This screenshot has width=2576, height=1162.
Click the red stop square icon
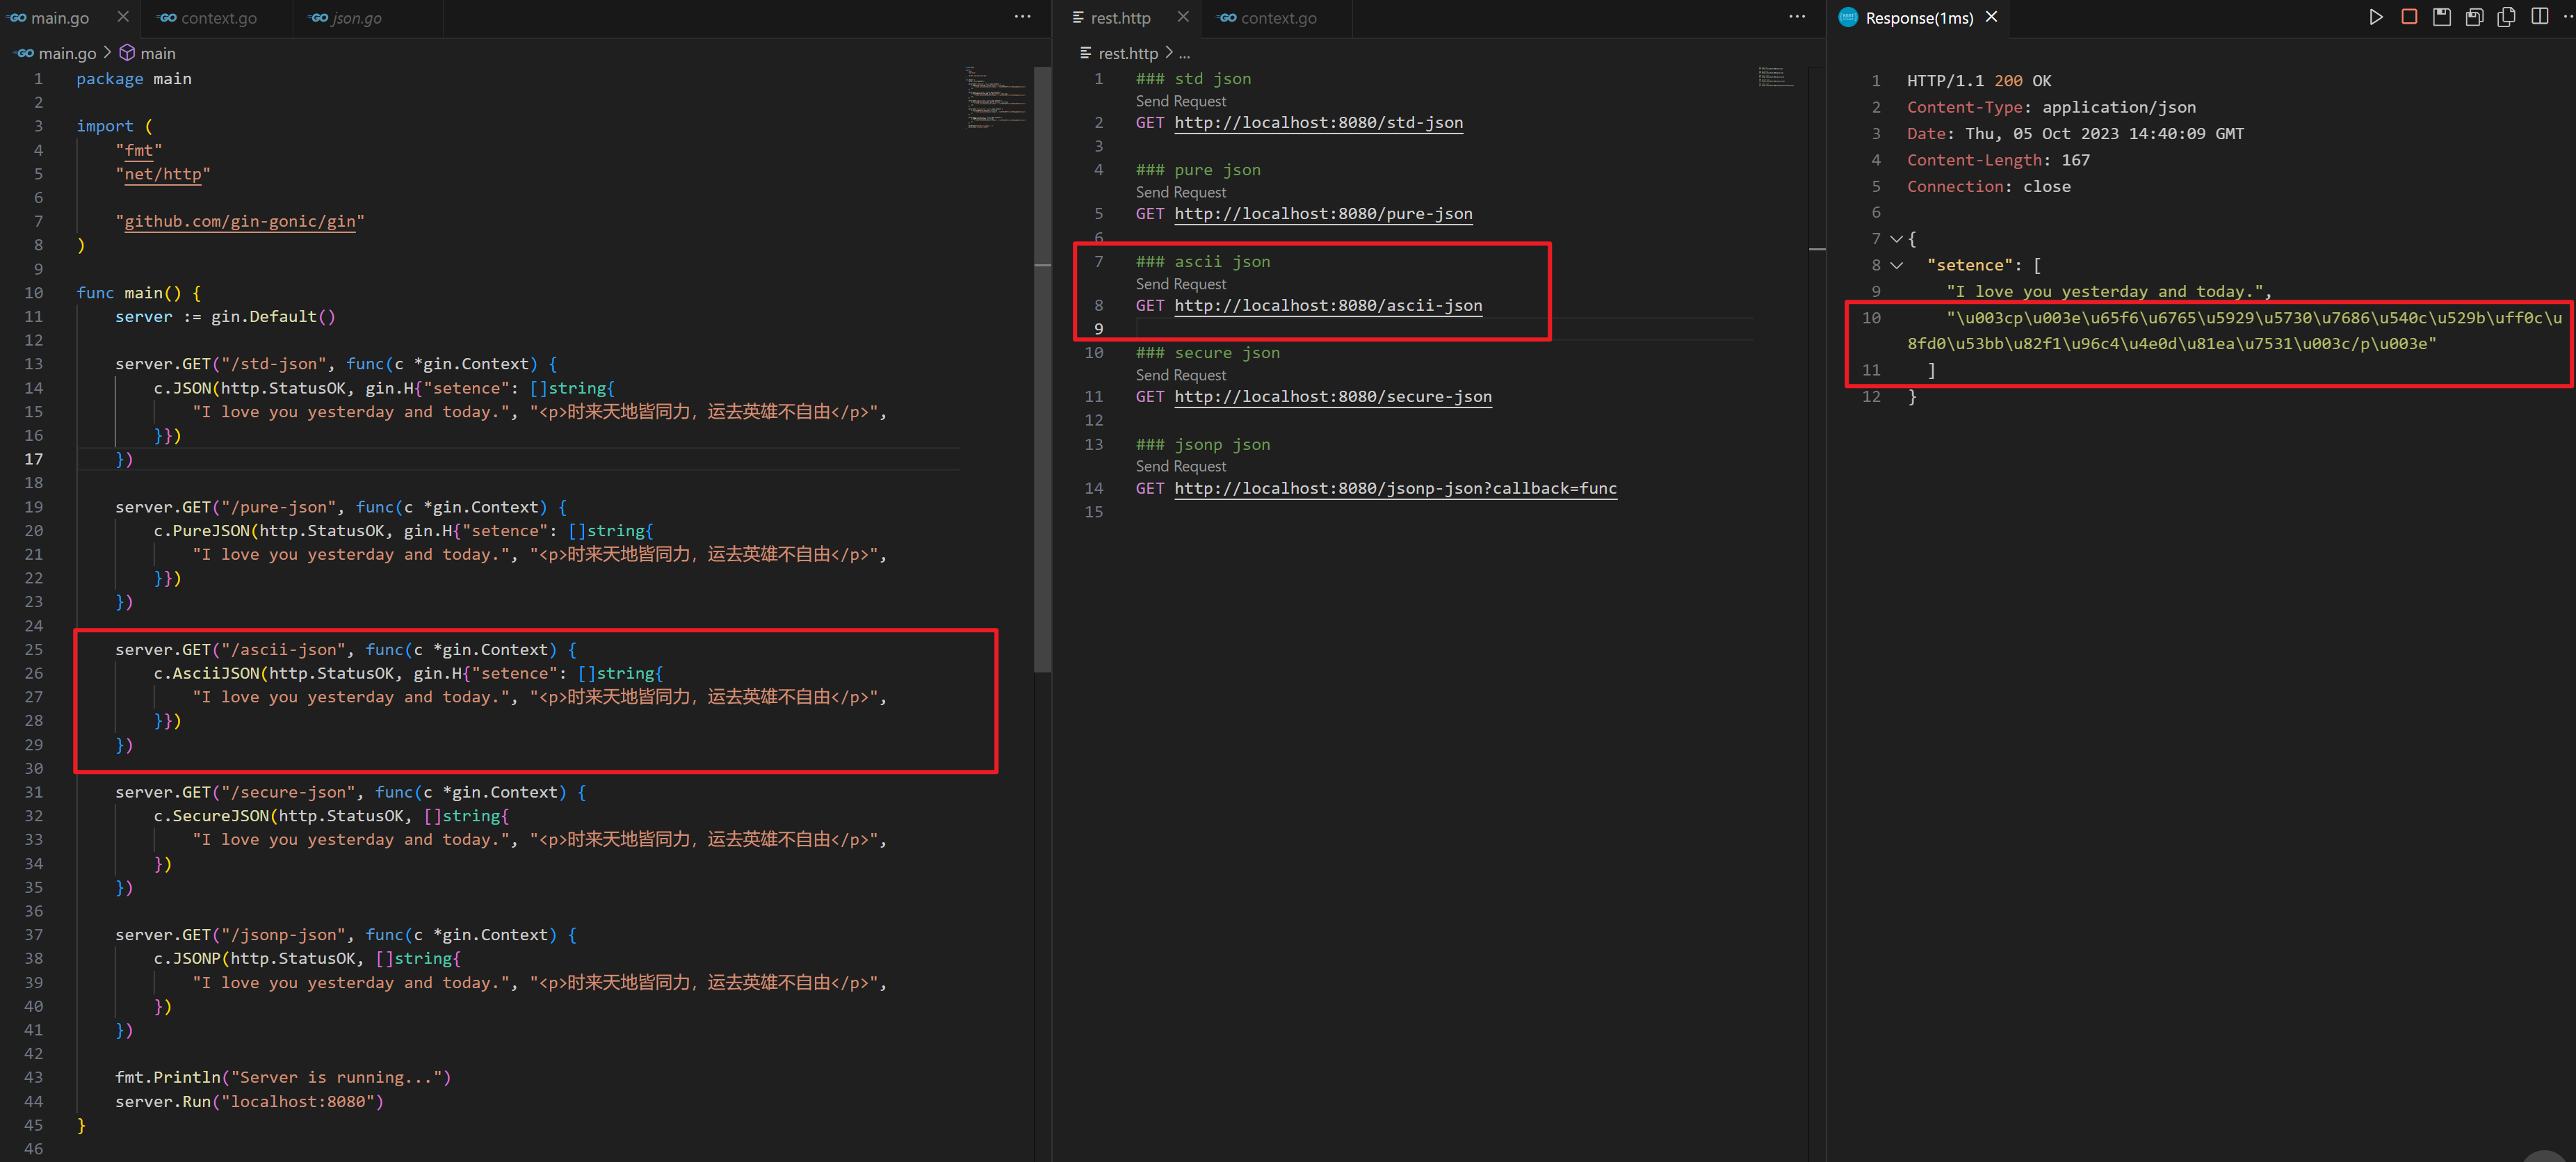2409,17
